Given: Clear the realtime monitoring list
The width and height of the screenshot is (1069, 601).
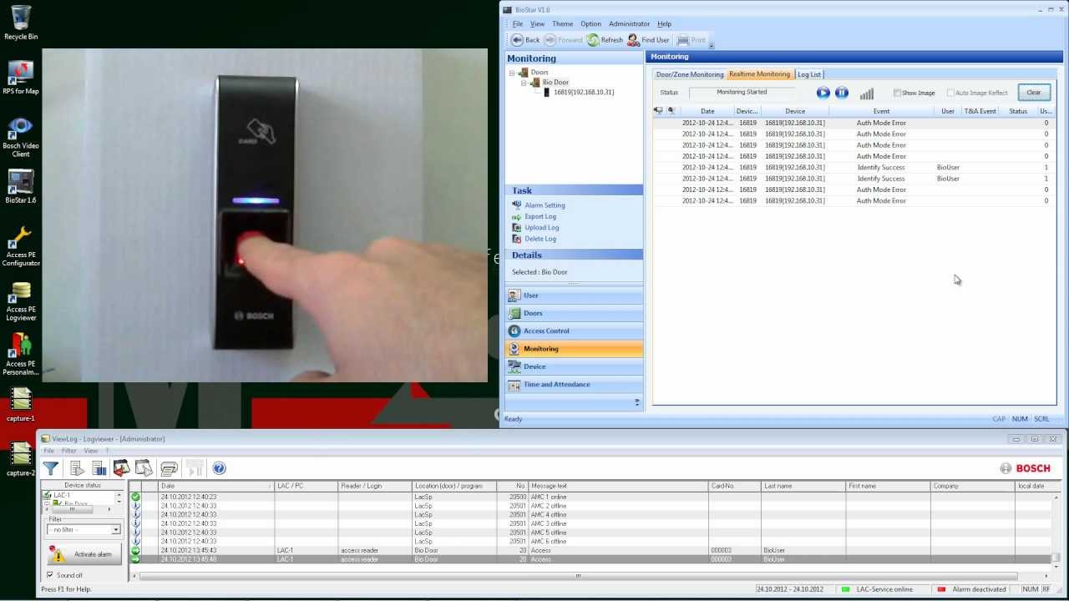Looking at the screenshot, I should [1034, 93].
